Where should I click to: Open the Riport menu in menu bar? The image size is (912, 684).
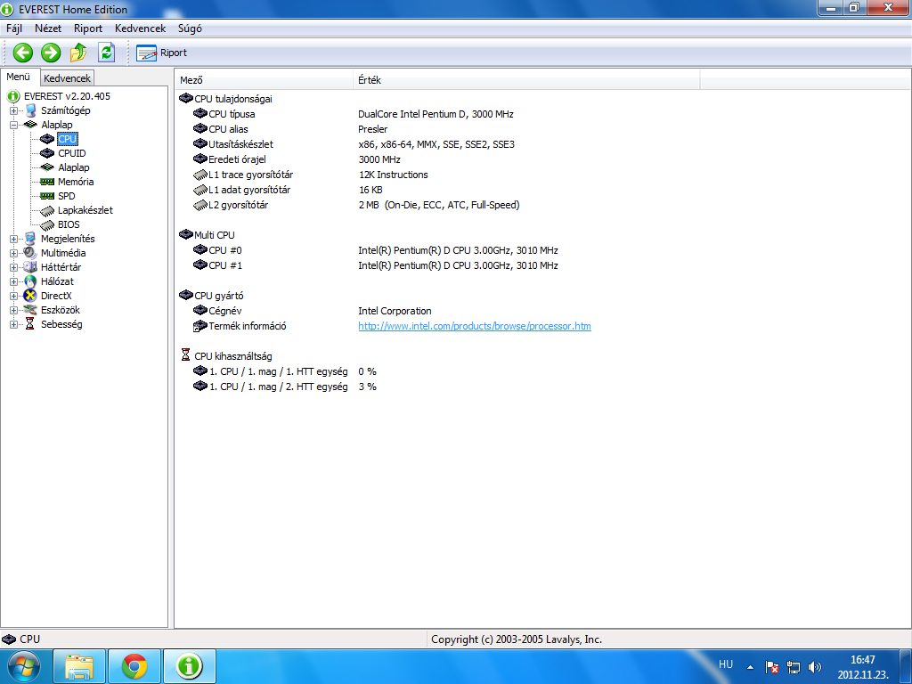(x=88, y=28)
